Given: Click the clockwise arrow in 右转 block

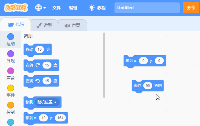Looking at the screenshot, I should pos(38,65).
